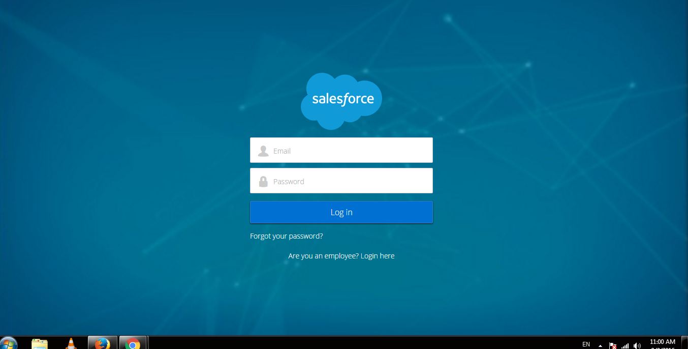Click the padlock icon in Password field
688x349 pixels.
pyautogui.click(x=263, y=182)
